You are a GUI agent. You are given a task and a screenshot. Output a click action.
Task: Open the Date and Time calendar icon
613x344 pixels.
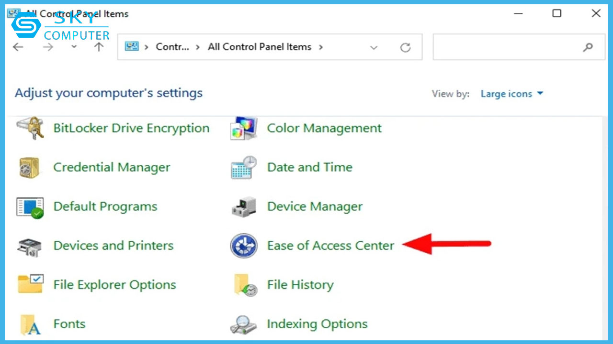(x=244, y=168)
